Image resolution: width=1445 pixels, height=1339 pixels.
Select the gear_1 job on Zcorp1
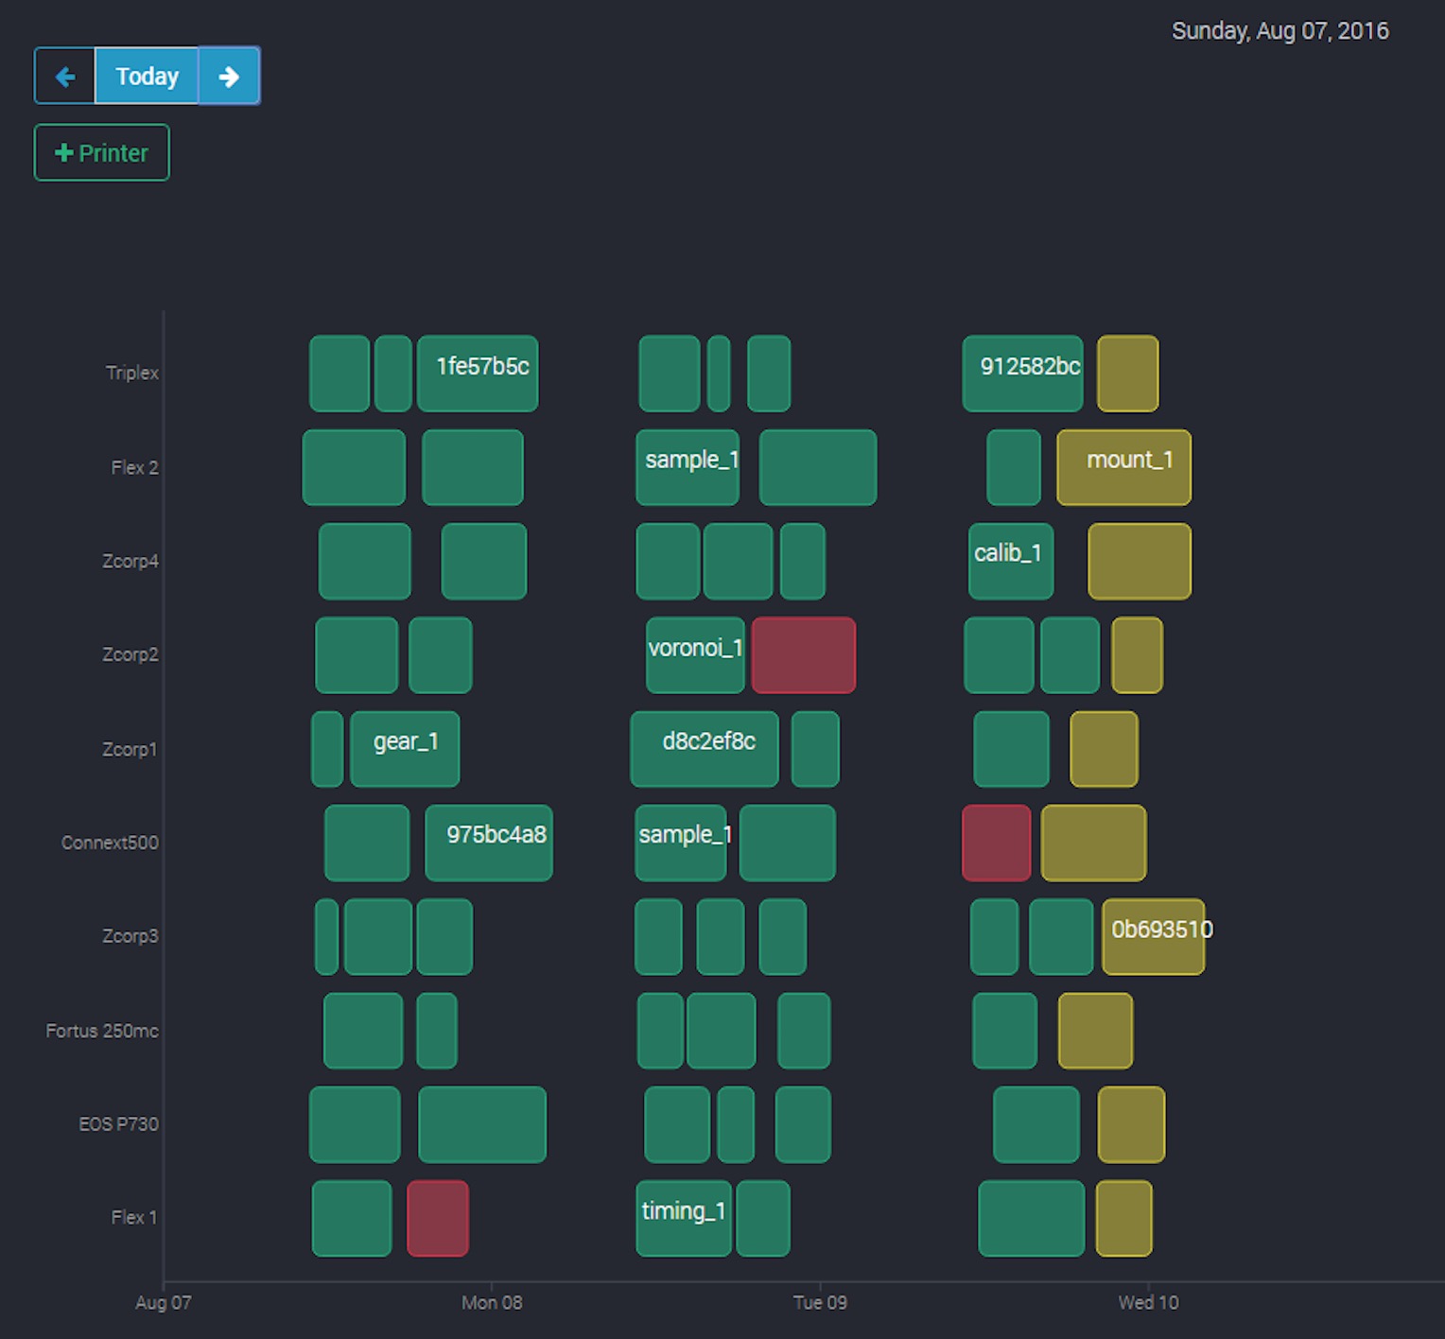405,749
